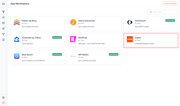
Task: Click the API Nation logo
Action: pyautogui.click(x=73, y=56)
